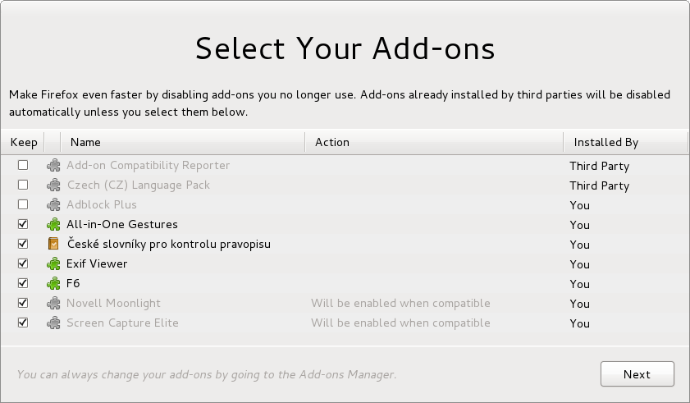Select the České slovníky pro kontrolu pravopisu row

click(345, 244)
